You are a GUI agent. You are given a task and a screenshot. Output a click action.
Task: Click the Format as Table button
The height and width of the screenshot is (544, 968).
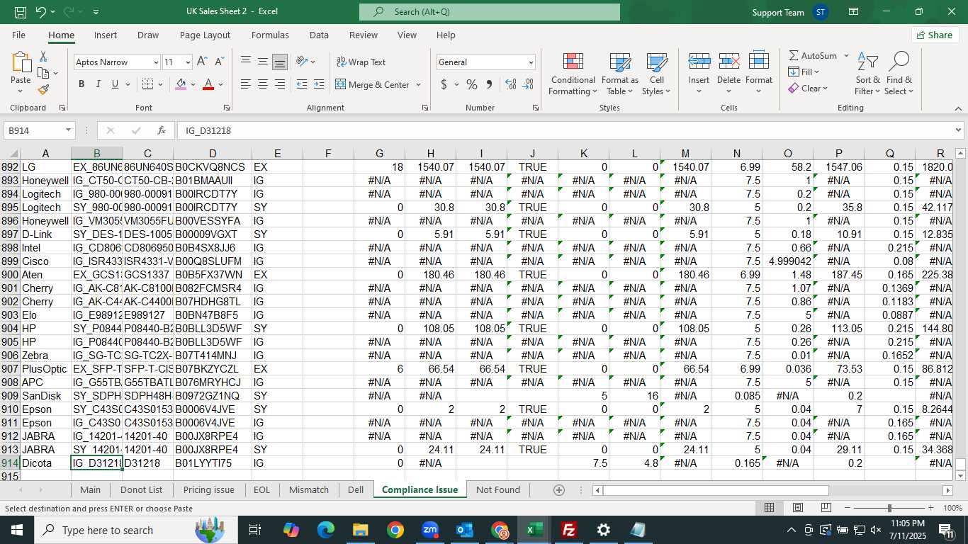click(620, 74)
